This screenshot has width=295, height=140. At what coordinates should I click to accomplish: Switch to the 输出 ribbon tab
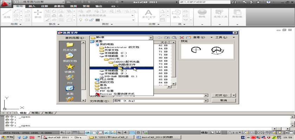(99, 6)
